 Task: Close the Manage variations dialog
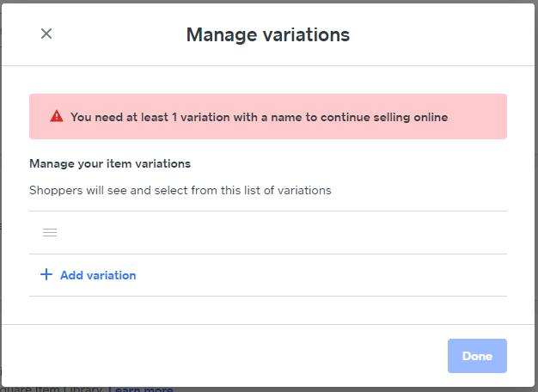pyautogui.click(x=46, y=34)
